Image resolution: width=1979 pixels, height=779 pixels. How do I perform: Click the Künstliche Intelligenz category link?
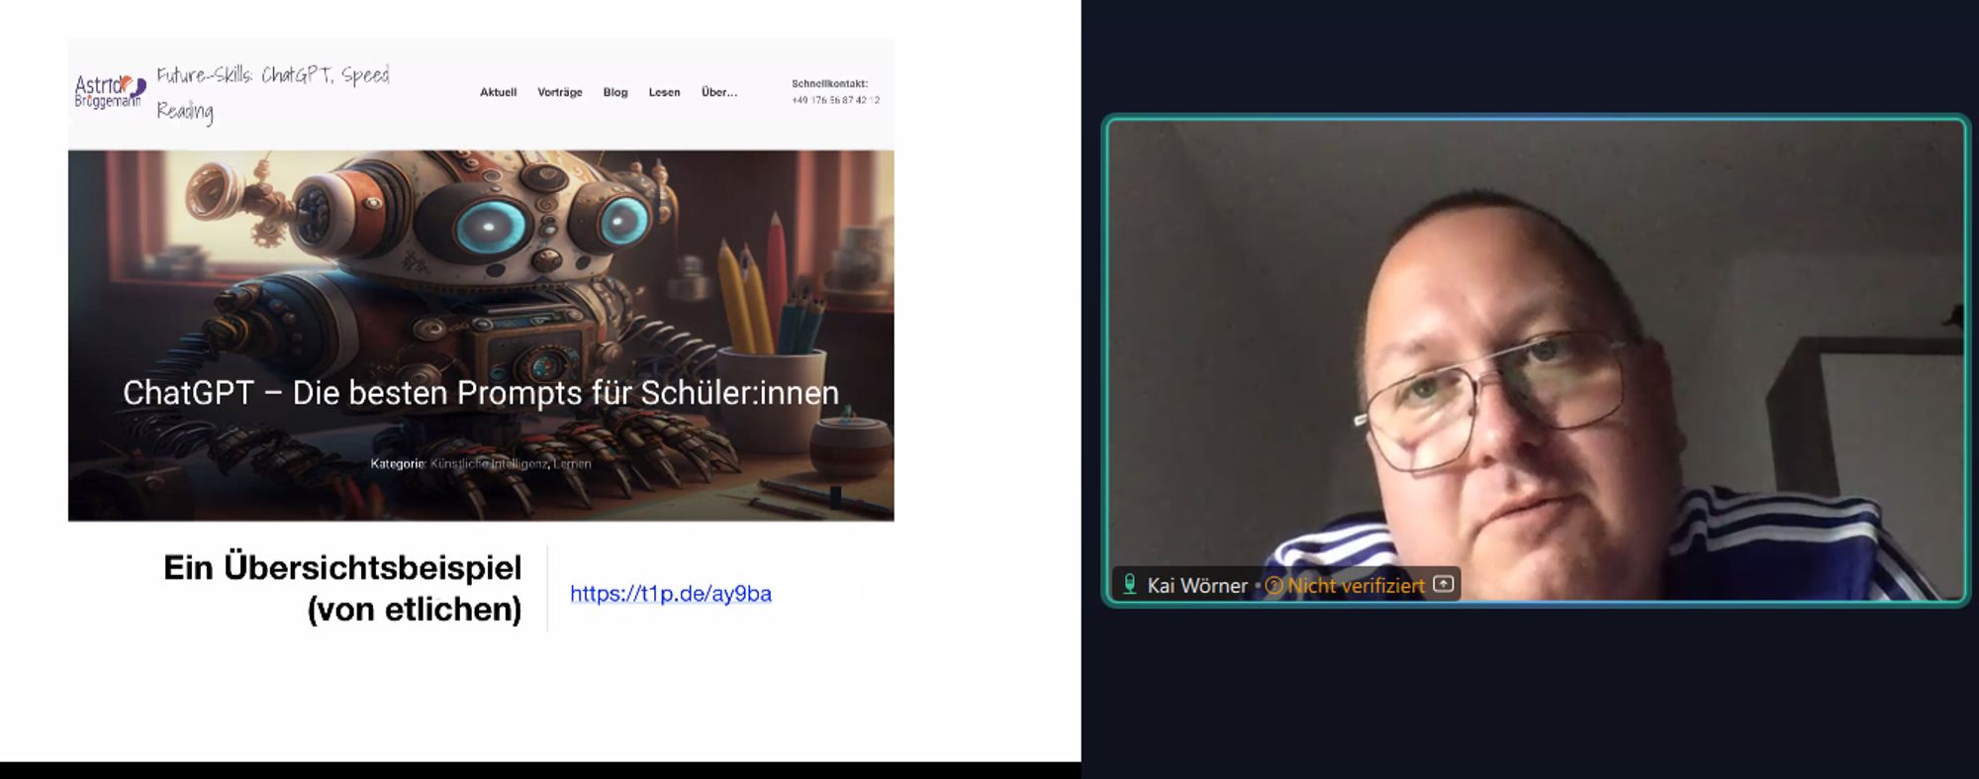click(489, 463)
